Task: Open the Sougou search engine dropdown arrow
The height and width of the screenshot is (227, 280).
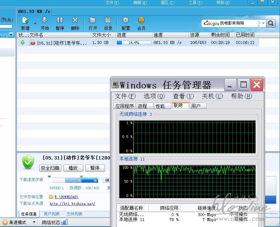Action: click(263, 23)
